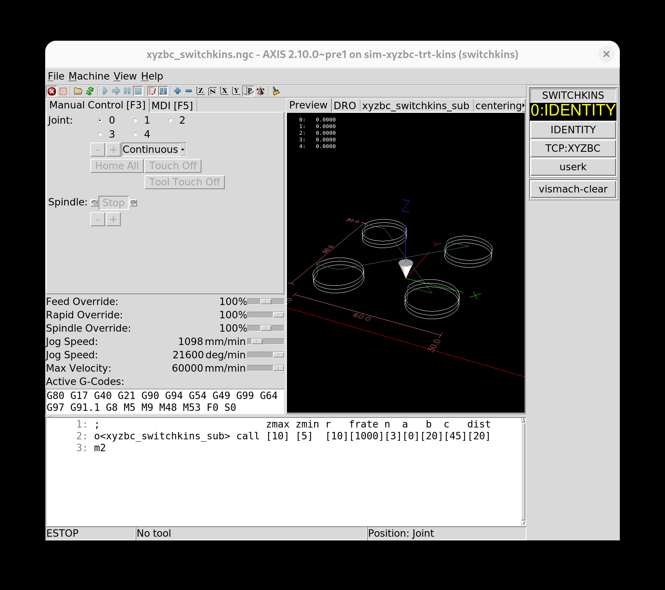
Task: Open the centering tab
Action: tap(498, 106)
